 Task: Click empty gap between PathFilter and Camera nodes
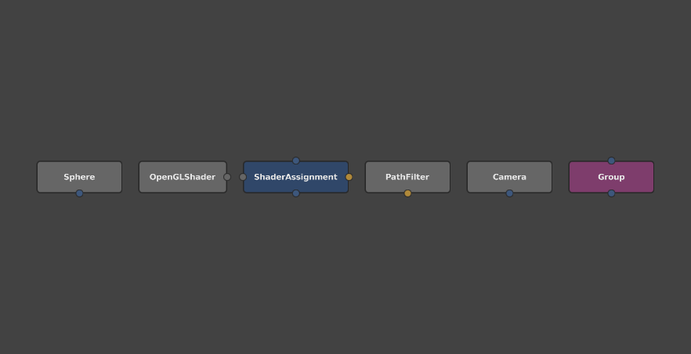[458, 177]
